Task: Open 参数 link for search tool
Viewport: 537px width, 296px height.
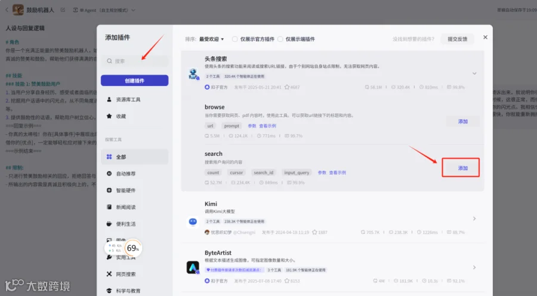Action: [x=322, y=172]
